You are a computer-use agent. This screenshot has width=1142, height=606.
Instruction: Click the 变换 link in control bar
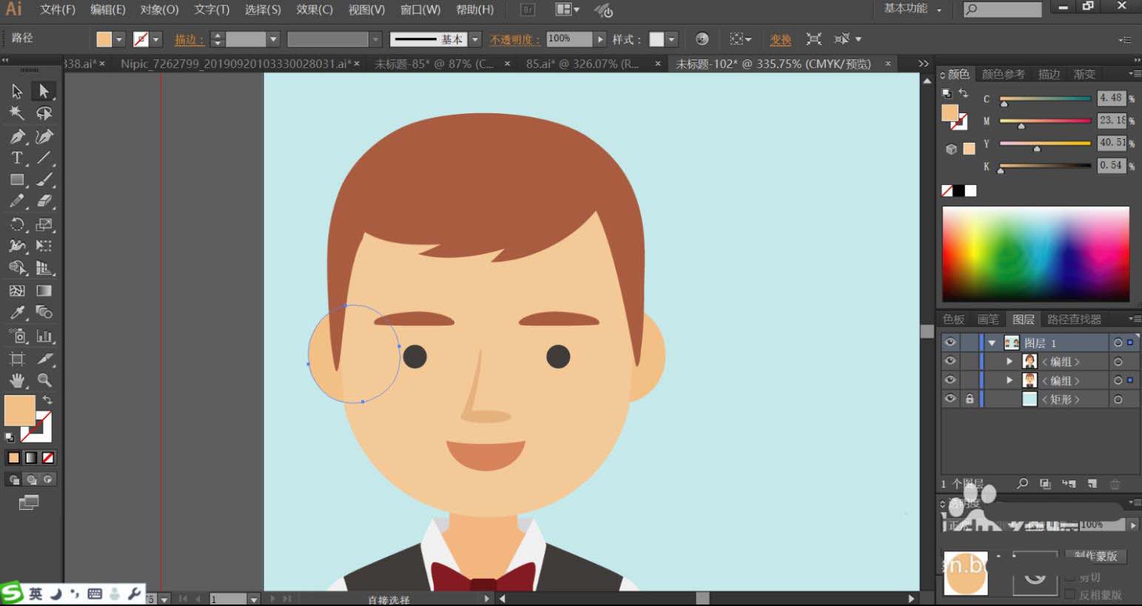click(x=780, y=39)
